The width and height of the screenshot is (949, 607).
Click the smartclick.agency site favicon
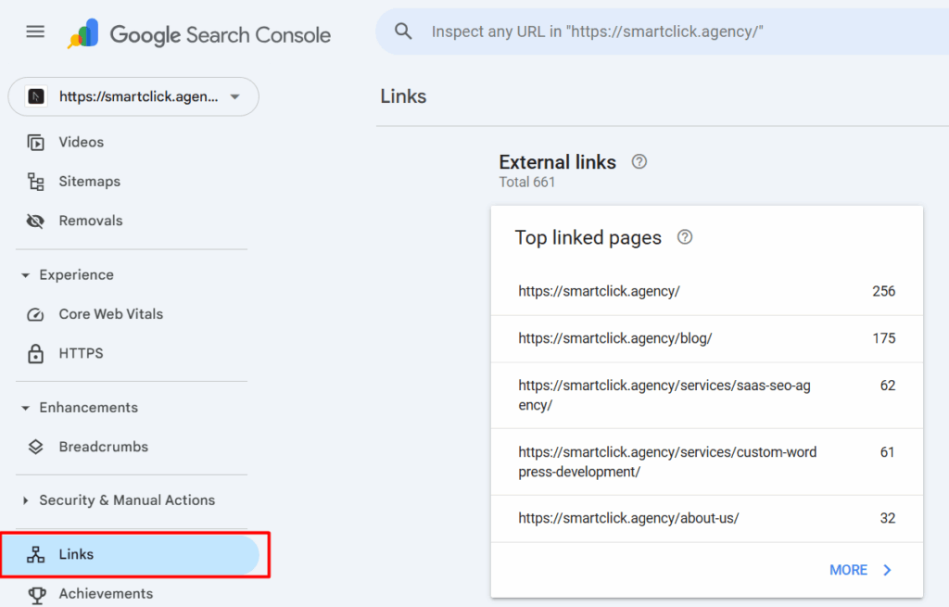click(x=36, y=96)
